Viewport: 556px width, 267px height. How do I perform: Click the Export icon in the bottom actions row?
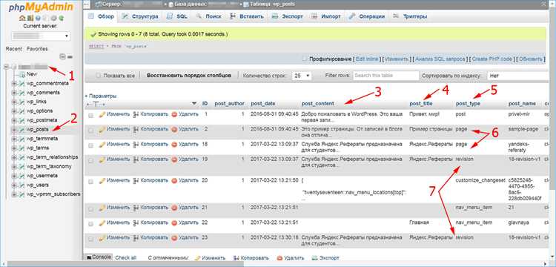point(314,258)
